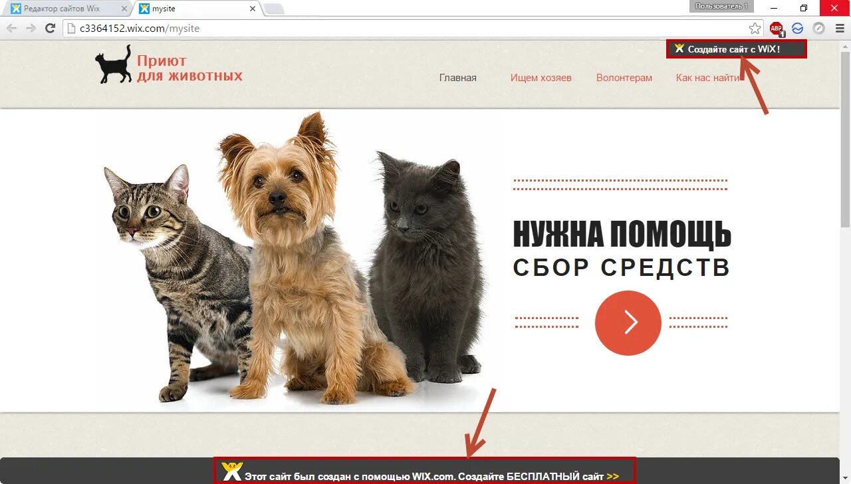851x484 pixels.
Task: Go to the Волонтерам page
Action: coord(624,78)
